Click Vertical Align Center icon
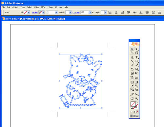 point(135,12)
